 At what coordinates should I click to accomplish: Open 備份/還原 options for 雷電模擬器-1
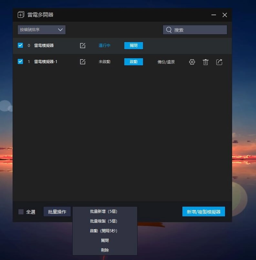coord(166,62)
